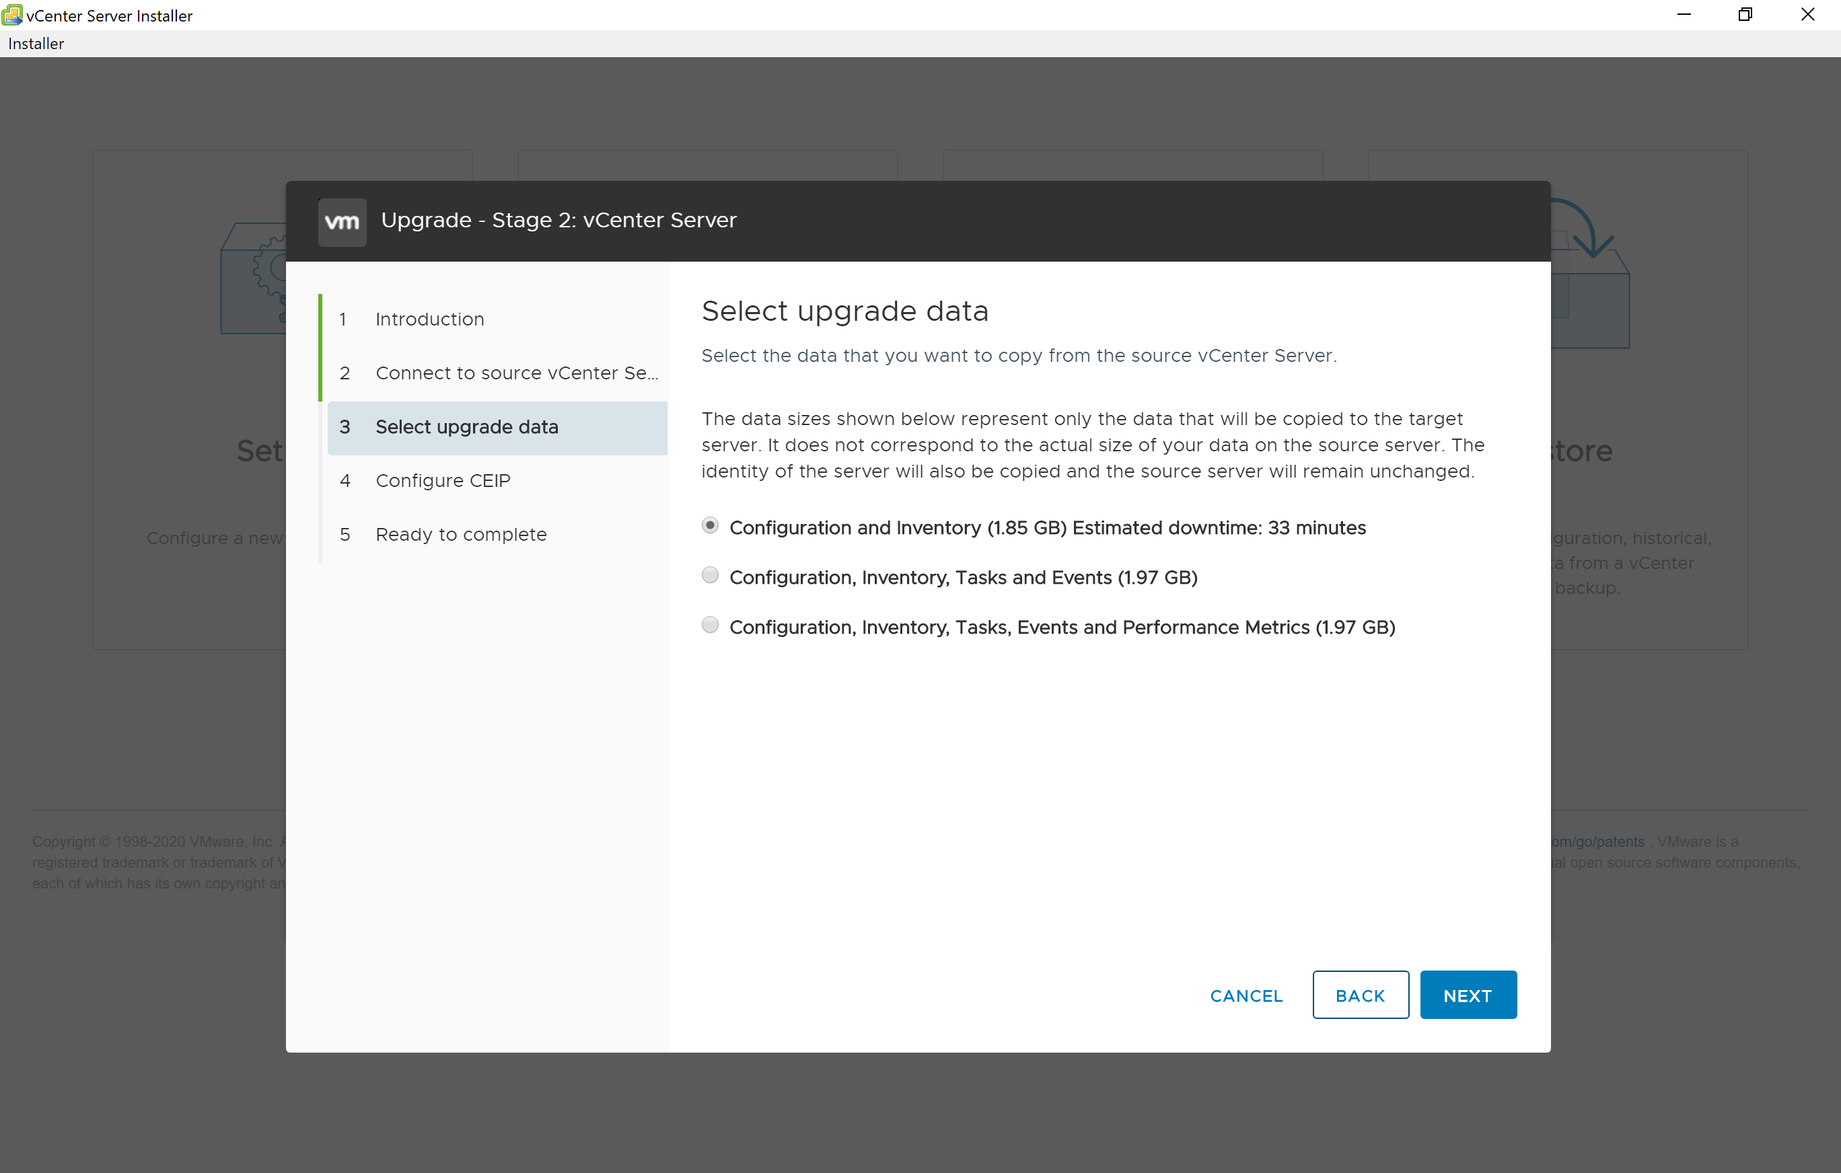Select Configuration Inventory Tasks and Events option
The height and width of the screenshot is (1173, 1841).
(710, 576)
